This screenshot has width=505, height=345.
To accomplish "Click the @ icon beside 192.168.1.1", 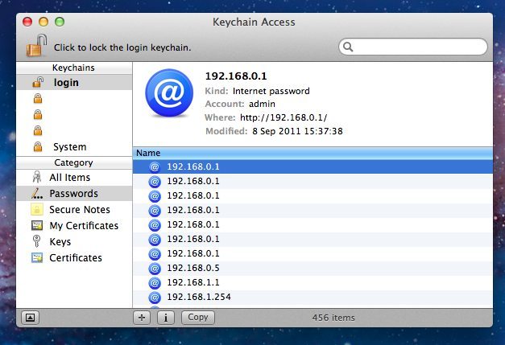I will coord(155,282).
